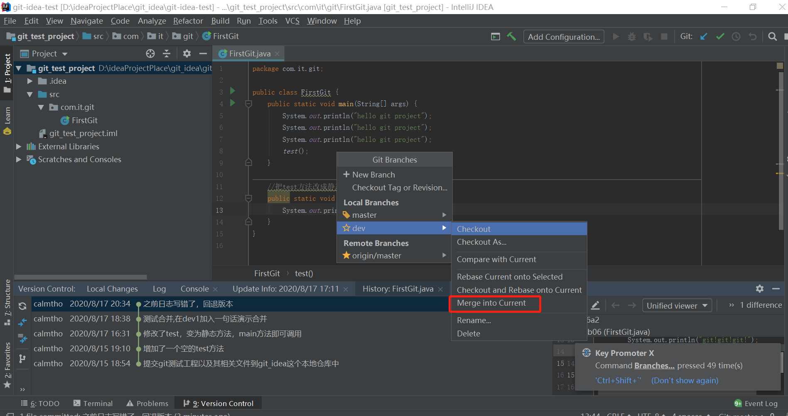The width and height of the screenshot is (788, 416).
Task: Open Search Everywhere magnifier icon
Action: pos(772,36)
